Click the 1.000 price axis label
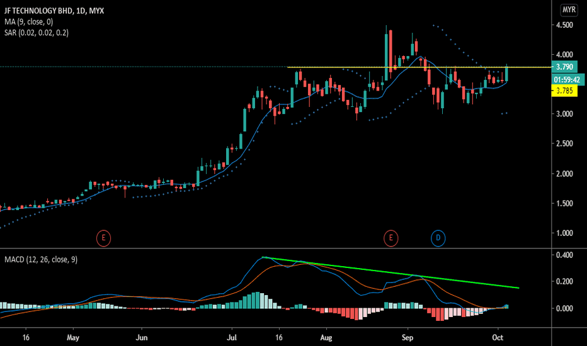Viewport: 587px width, 346px height. pyautogui.click(x=564, y=233)
